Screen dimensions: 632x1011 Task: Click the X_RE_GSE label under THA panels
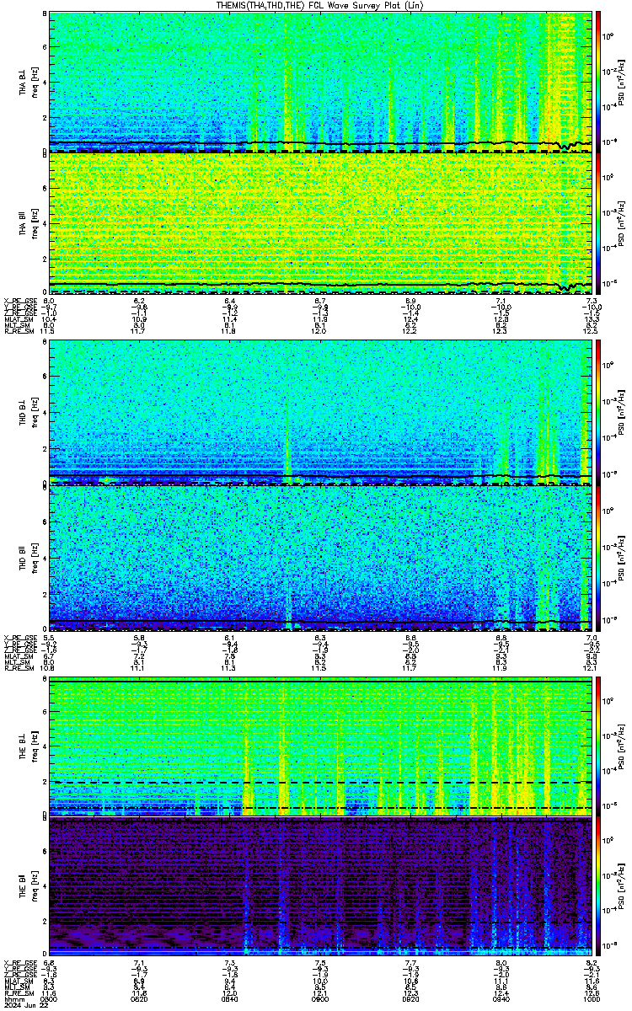[19, 301]
